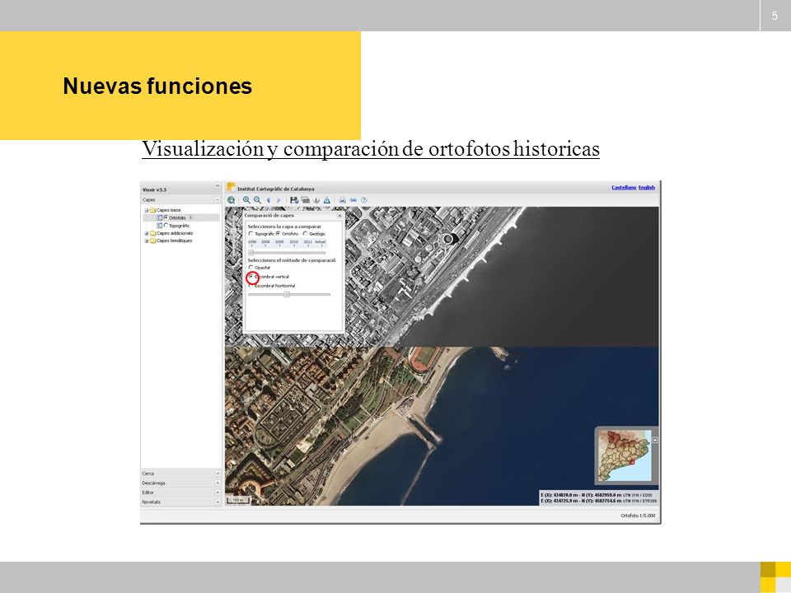This screenshot has width=791, height=593.
Task: Open help with question mark icon
Action: [x=363, y=200]
